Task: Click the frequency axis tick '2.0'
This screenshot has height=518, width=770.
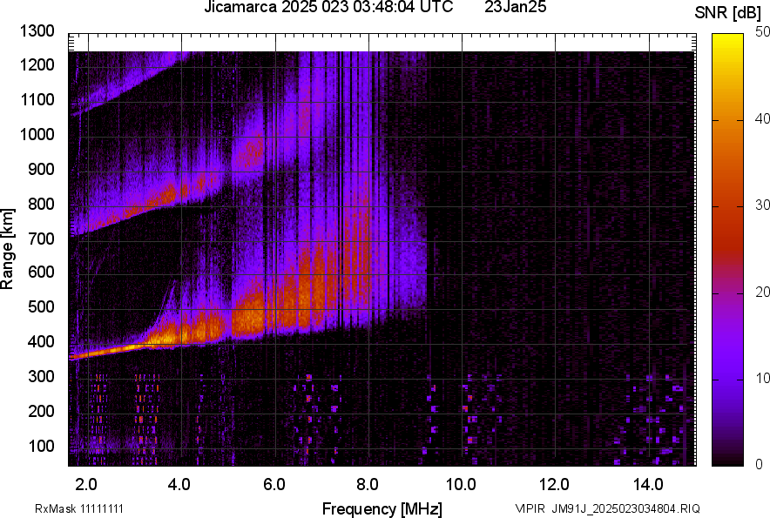Action: pos(86,485)
